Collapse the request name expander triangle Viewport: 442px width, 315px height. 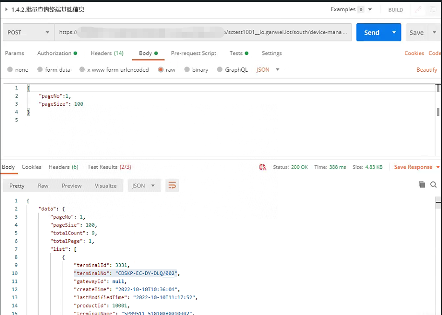[7, 9]
